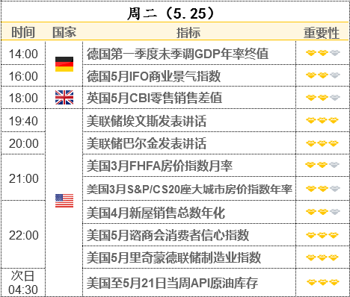Viewport: 350px width, 297px height.
Task: Click importance rating for S&P/CS20座大城市 row
Action: 323,189
